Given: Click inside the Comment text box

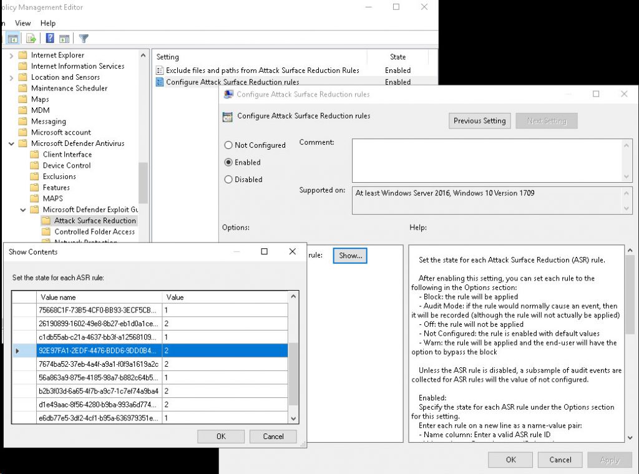Looking at the screenshot, I should pos(487,160).
